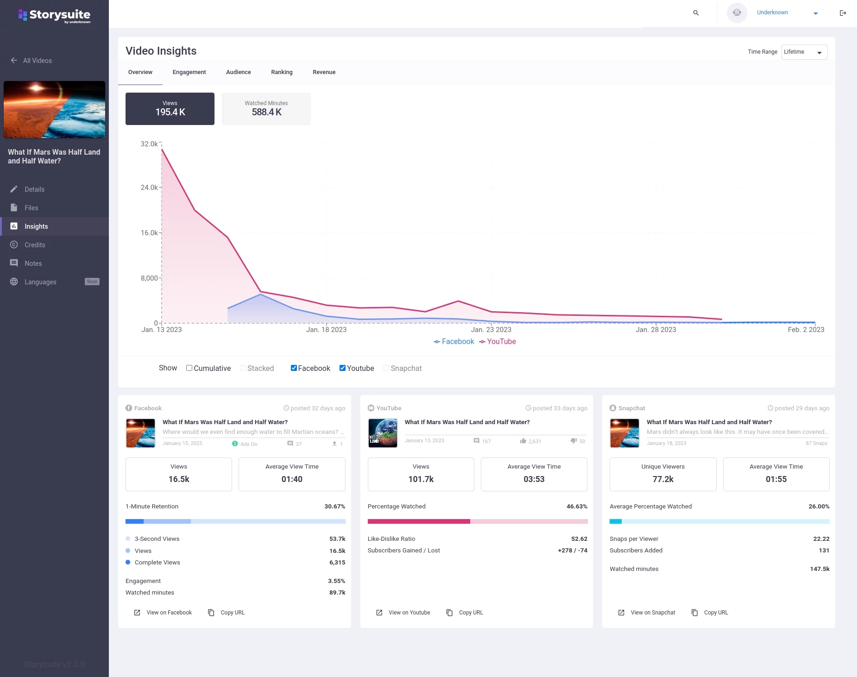This screenshot has height=677, width=857.
Task: Click the Facebook logo icon on Facebook card
Action: pyautogui.click(x=129, y=408)
